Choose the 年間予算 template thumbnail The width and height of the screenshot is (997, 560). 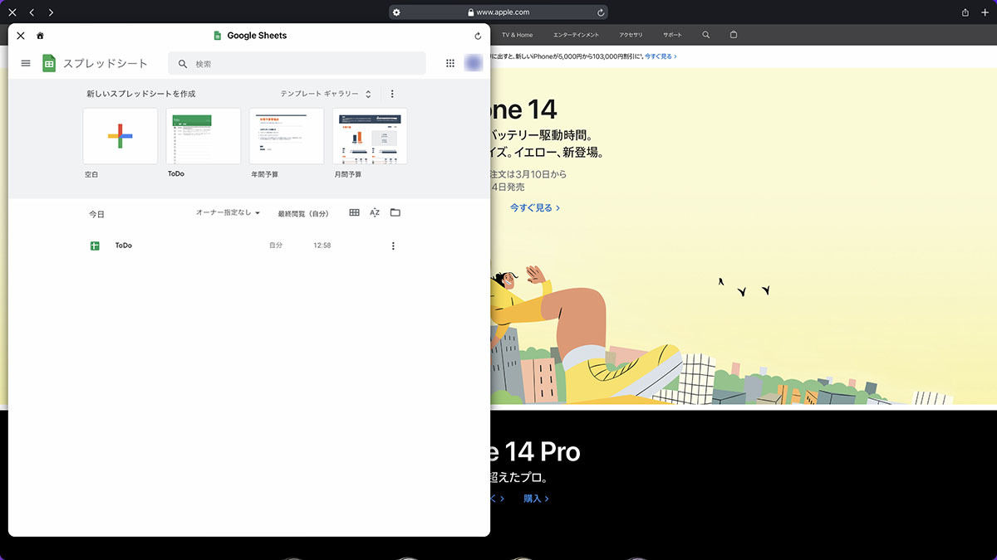(x=287, y=136)
